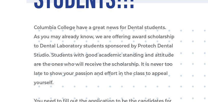Click the word "yourself." ending the paragraph
Image resolution: width=208 pixels, height=102 pixels.
[x=44, y=83]
